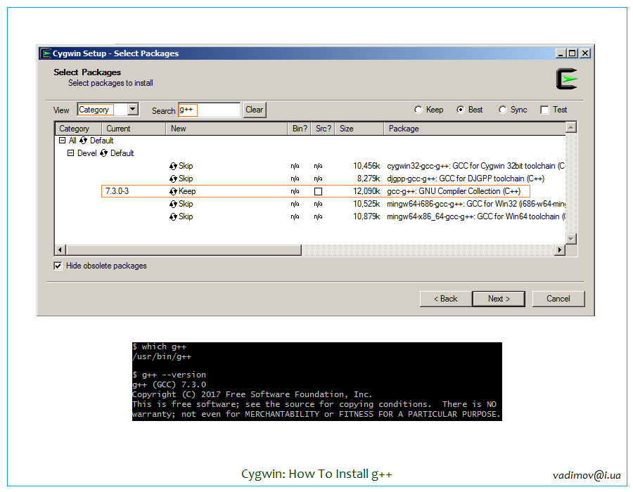Click the 10,879k size value
The height and width of the screenshot is (492, 633).
coord(366,217)
